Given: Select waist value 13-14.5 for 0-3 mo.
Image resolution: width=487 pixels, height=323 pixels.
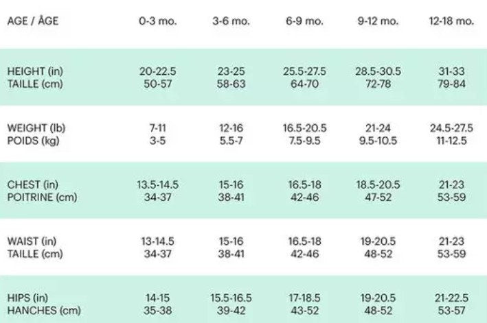Looking at the screenshot, I should coord(157,241).
